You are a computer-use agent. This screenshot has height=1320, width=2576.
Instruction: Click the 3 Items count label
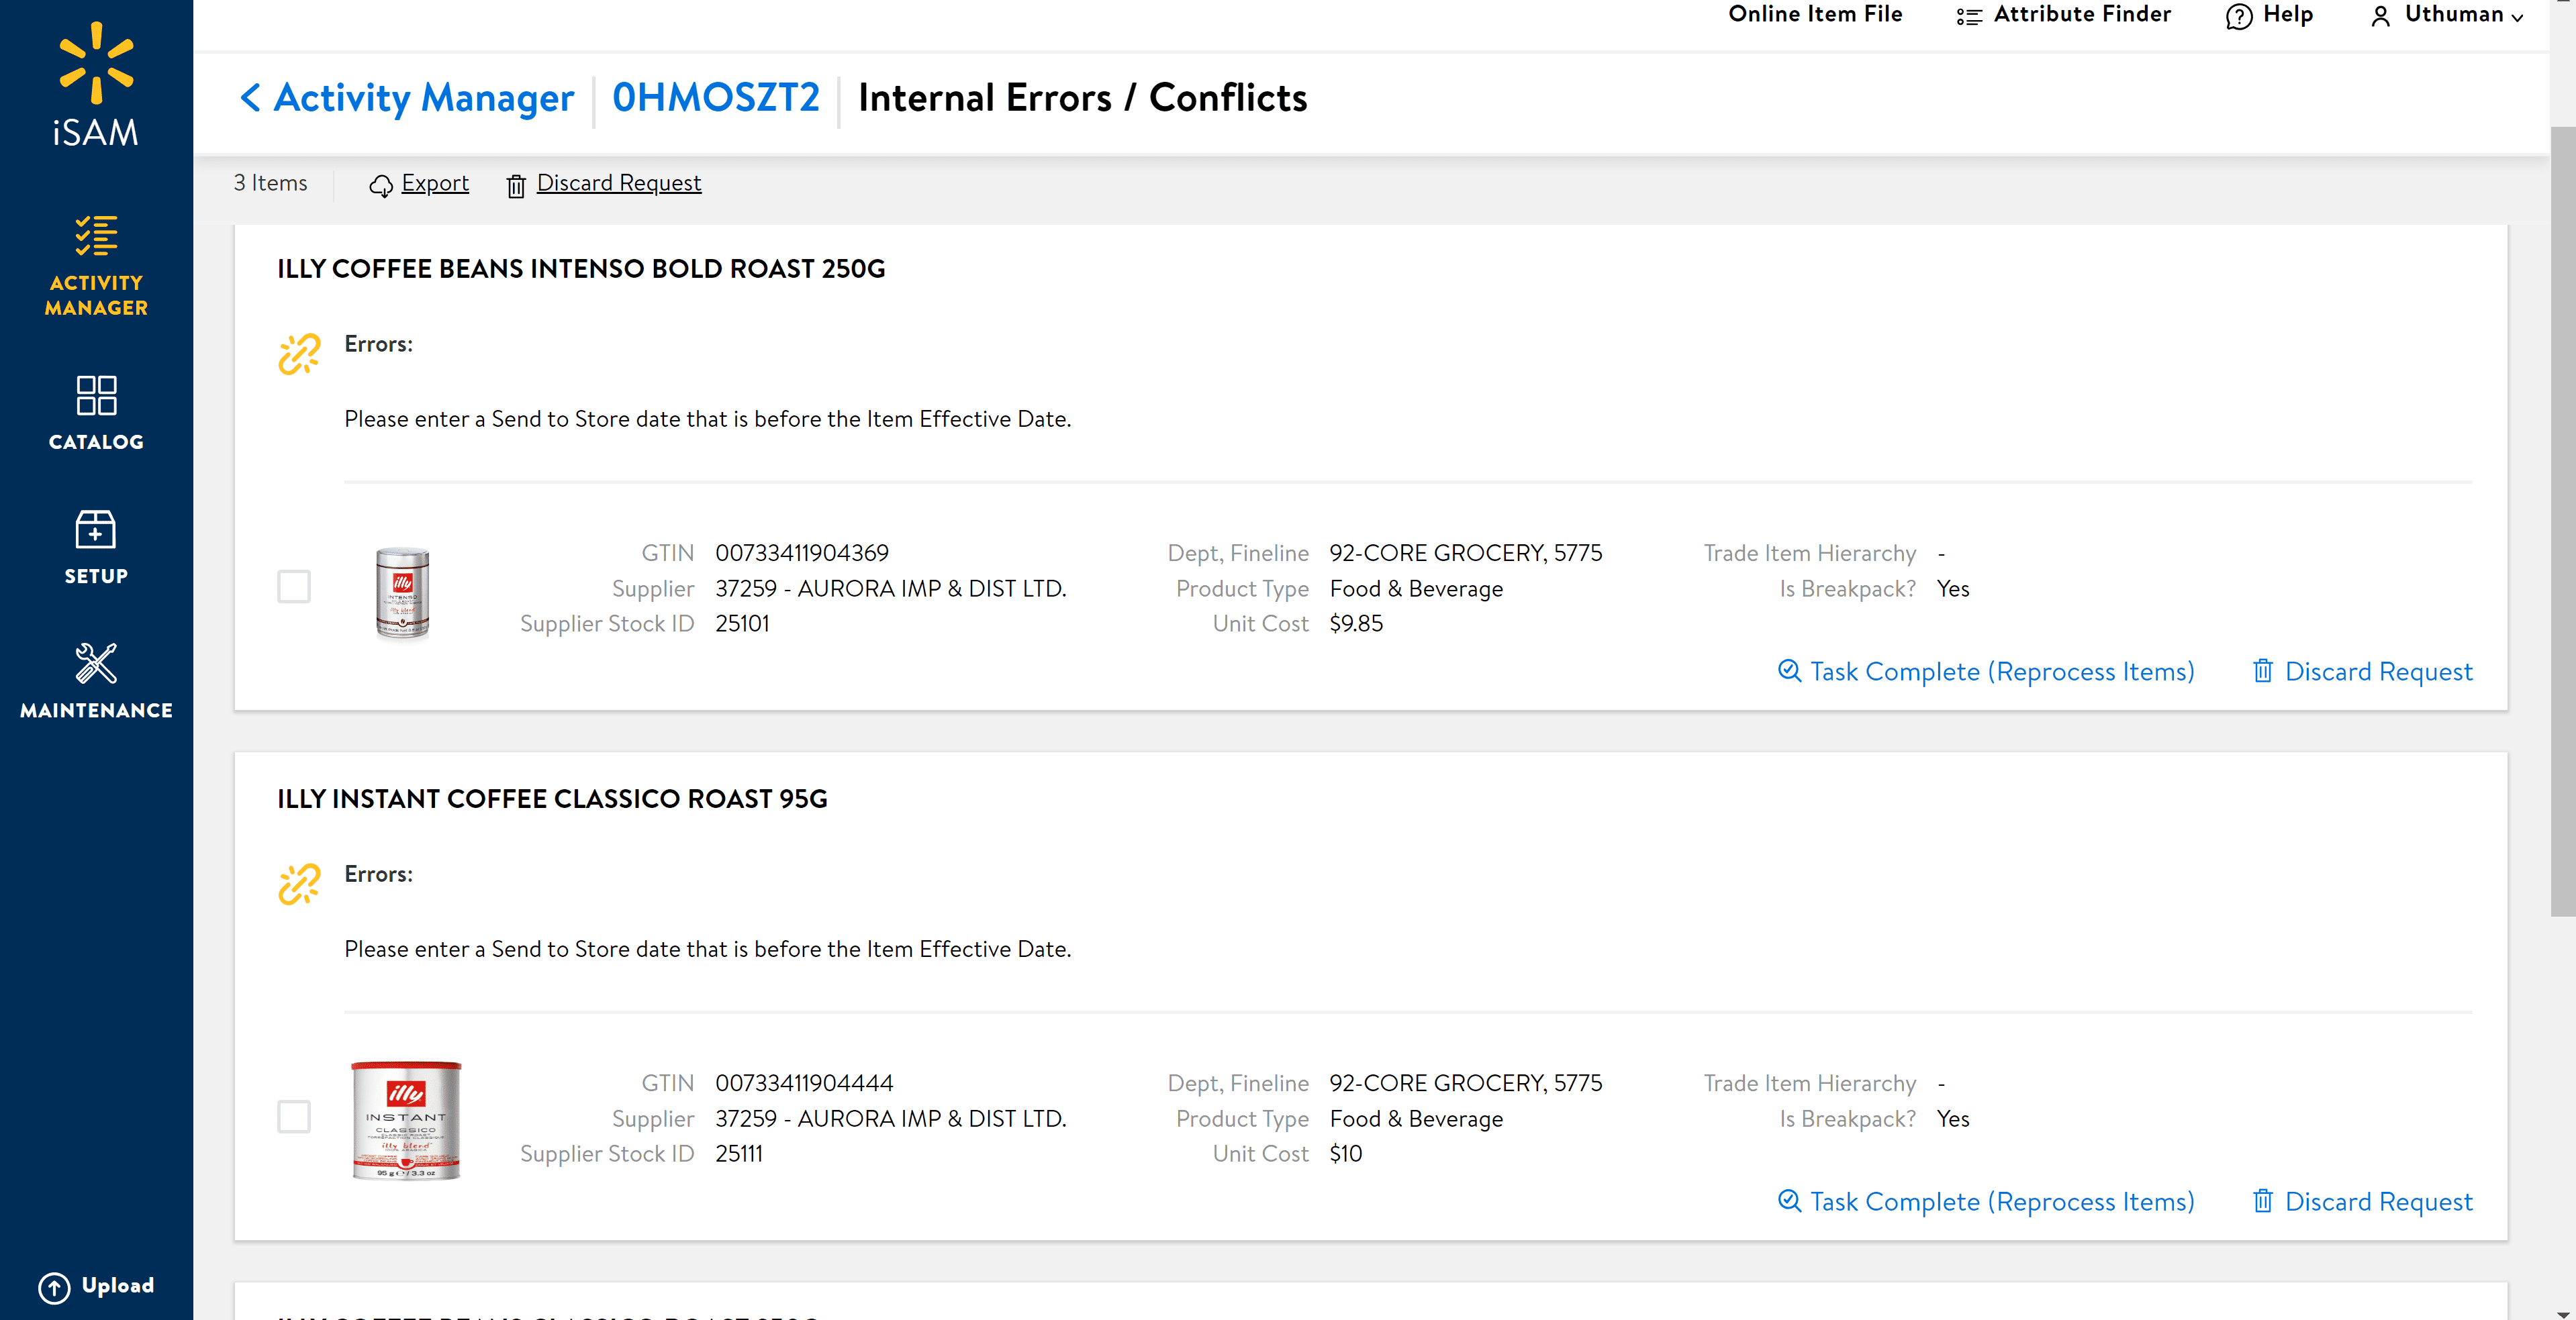click(x=270, y=183)
